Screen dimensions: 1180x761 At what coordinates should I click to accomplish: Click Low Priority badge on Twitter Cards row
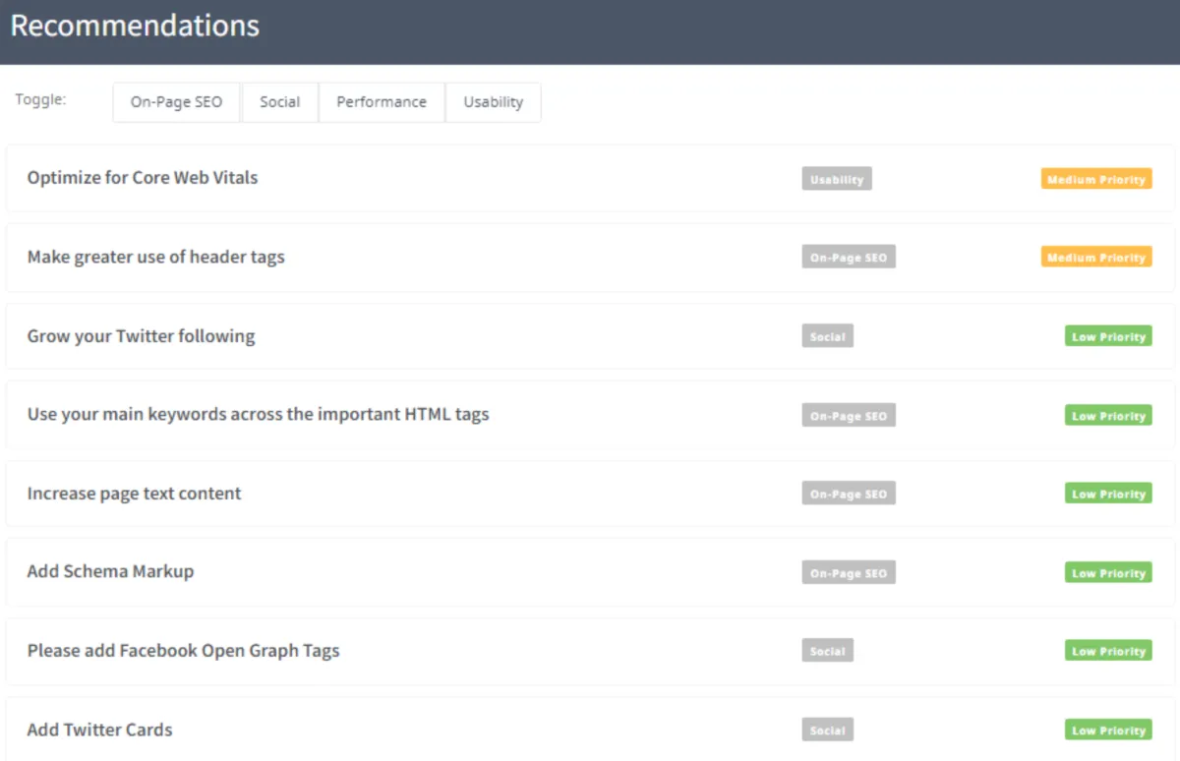coord(1108,731)
